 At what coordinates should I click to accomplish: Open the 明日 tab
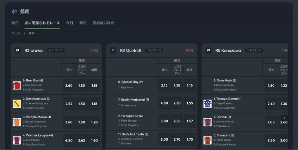(83, 23)
